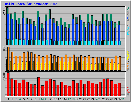
Task: Click the 236486 KBytes axis value
Action: pyautogui.click(x=4, y=76)
